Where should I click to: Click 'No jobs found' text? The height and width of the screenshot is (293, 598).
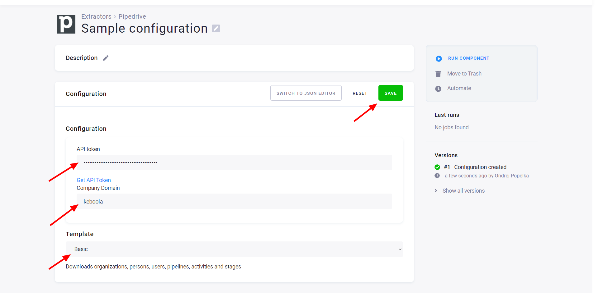(452, 127)
